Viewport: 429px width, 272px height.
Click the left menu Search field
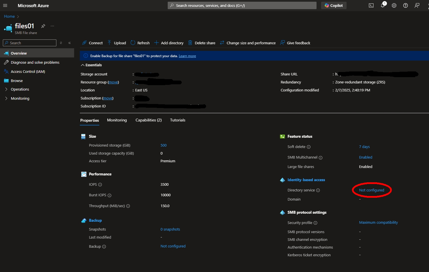pos(29,43)
